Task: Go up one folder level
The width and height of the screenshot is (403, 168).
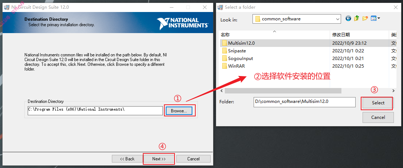Action: point(356,19)
